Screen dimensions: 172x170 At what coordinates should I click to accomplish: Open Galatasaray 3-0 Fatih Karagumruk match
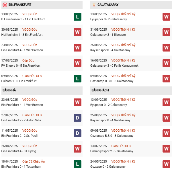(114, 66)
